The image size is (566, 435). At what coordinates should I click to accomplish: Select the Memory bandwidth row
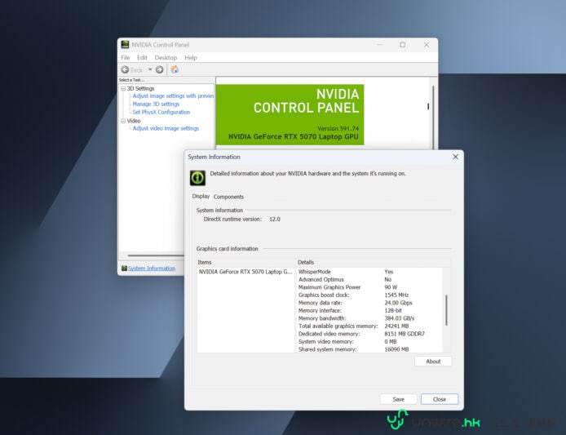[x=369, y=318]
